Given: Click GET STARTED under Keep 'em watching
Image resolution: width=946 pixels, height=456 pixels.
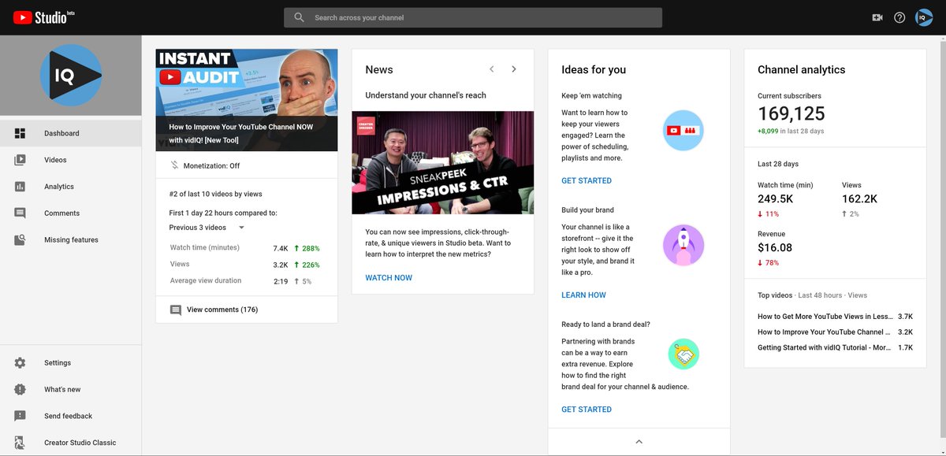Looking at the screenshot, I should point(587,181).
